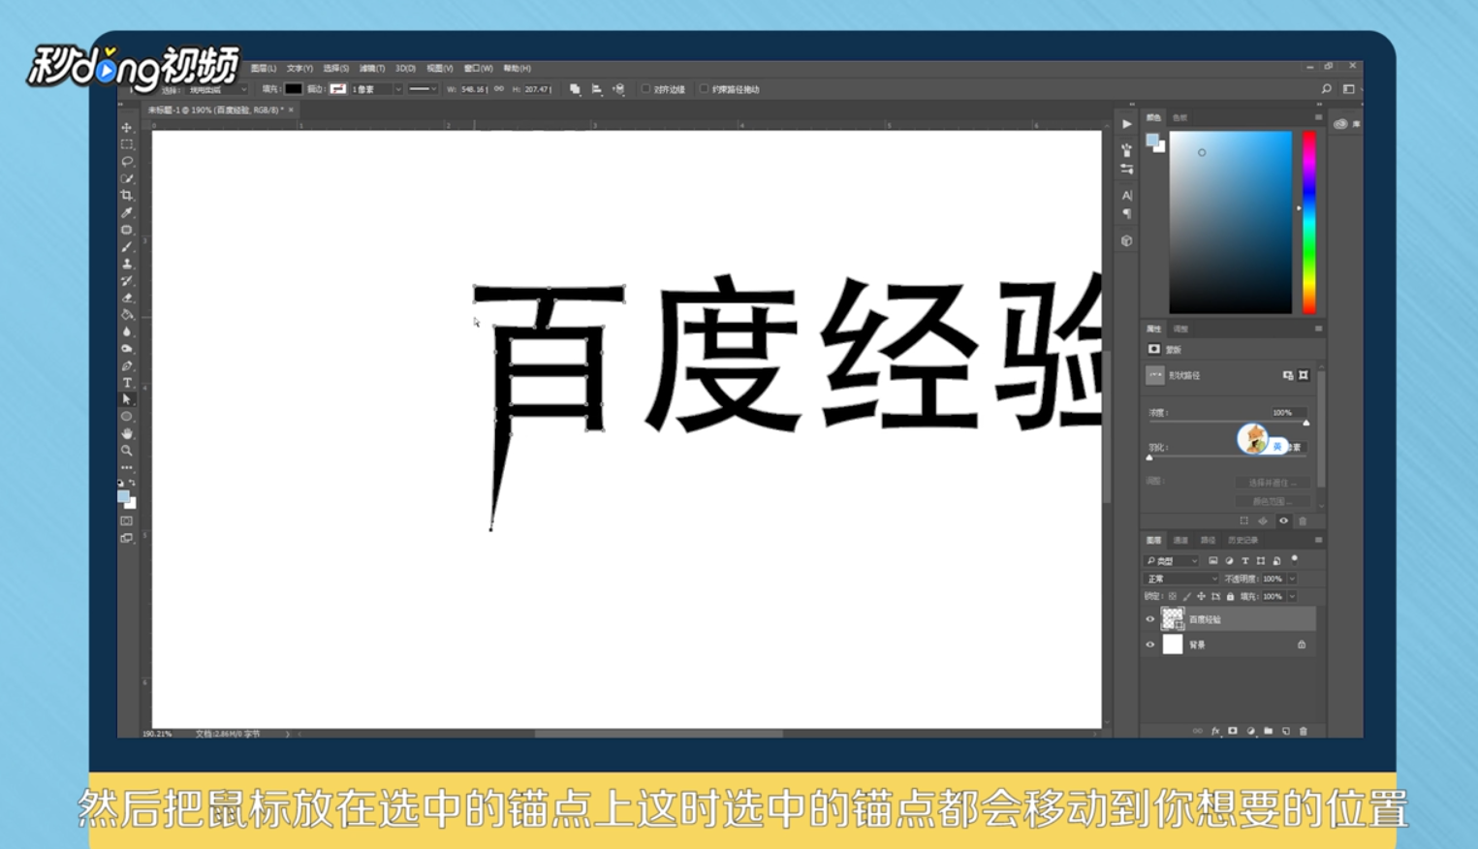
Task: Click the path arrangement icon
Action: pyautogui.click(x=618, y=89)
